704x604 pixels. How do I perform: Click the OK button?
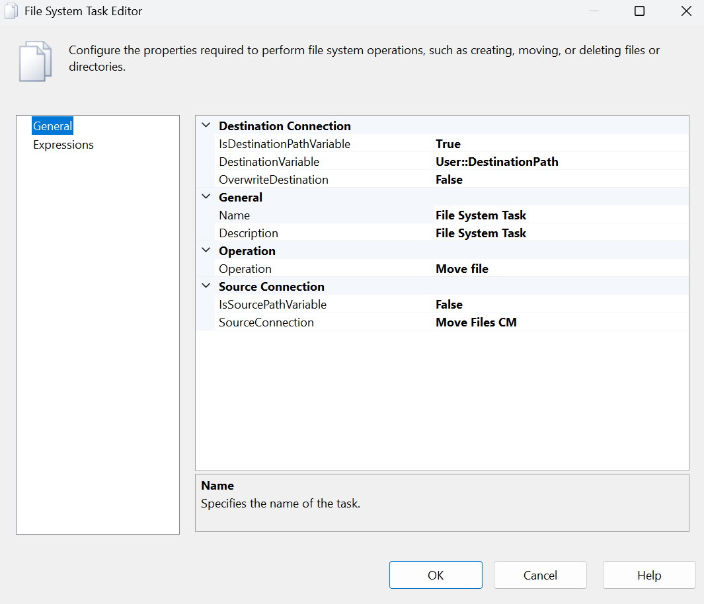tap(436, 575)
